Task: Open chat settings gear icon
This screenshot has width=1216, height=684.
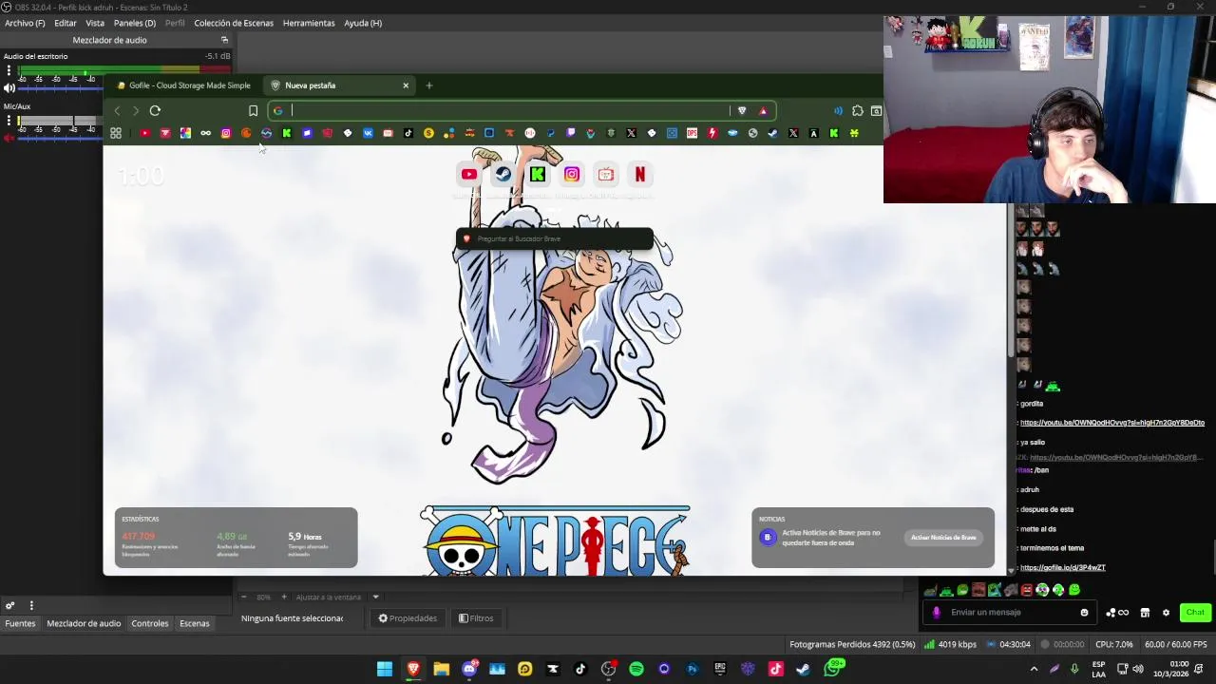Action: point(1166,613)
